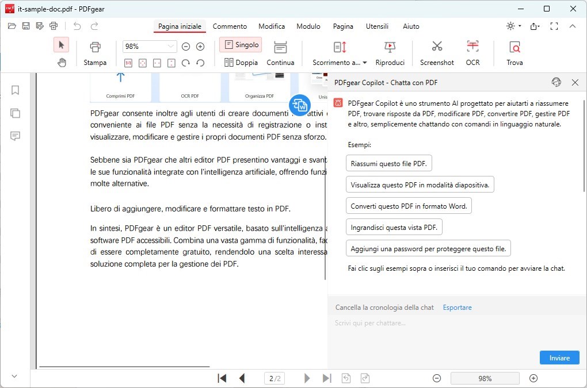Switch to the Modifica tab
This screenshot has height=388, width=587.
click(x=272, y=26)
